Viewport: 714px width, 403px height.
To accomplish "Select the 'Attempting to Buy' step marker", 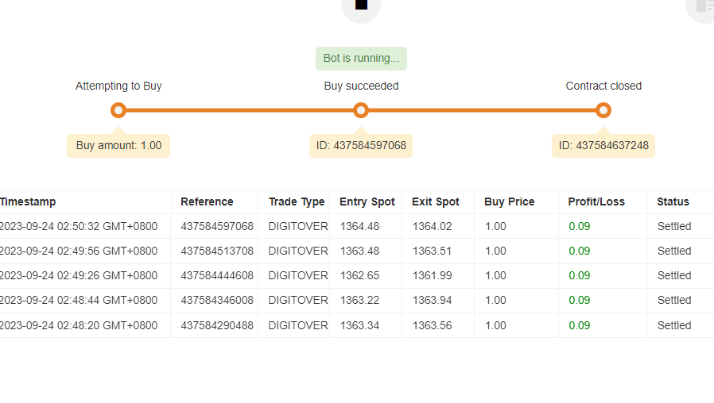I will pos(118,110).
